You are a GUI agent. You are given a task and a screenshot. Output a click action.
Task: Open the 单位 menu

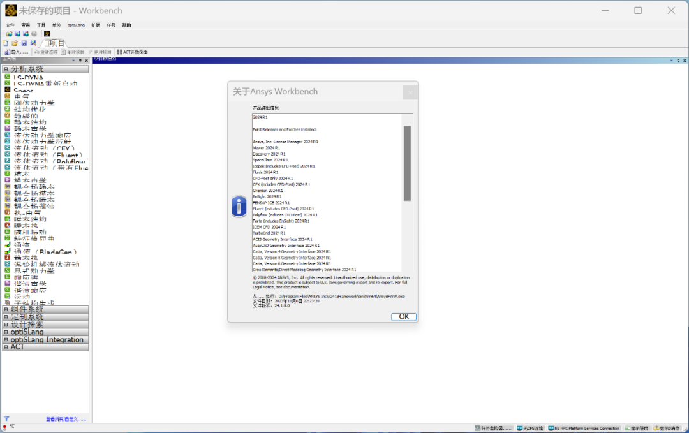[x=56, y=25]
